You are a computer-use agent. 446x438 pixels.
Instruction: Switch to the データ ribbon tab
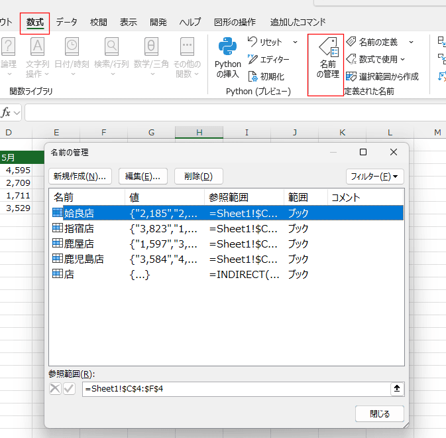pos(66,22)
